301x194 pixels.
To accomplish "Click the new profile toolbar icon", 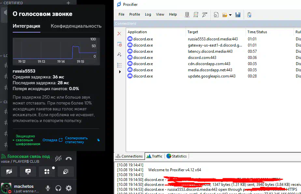I will coord(216,15).
